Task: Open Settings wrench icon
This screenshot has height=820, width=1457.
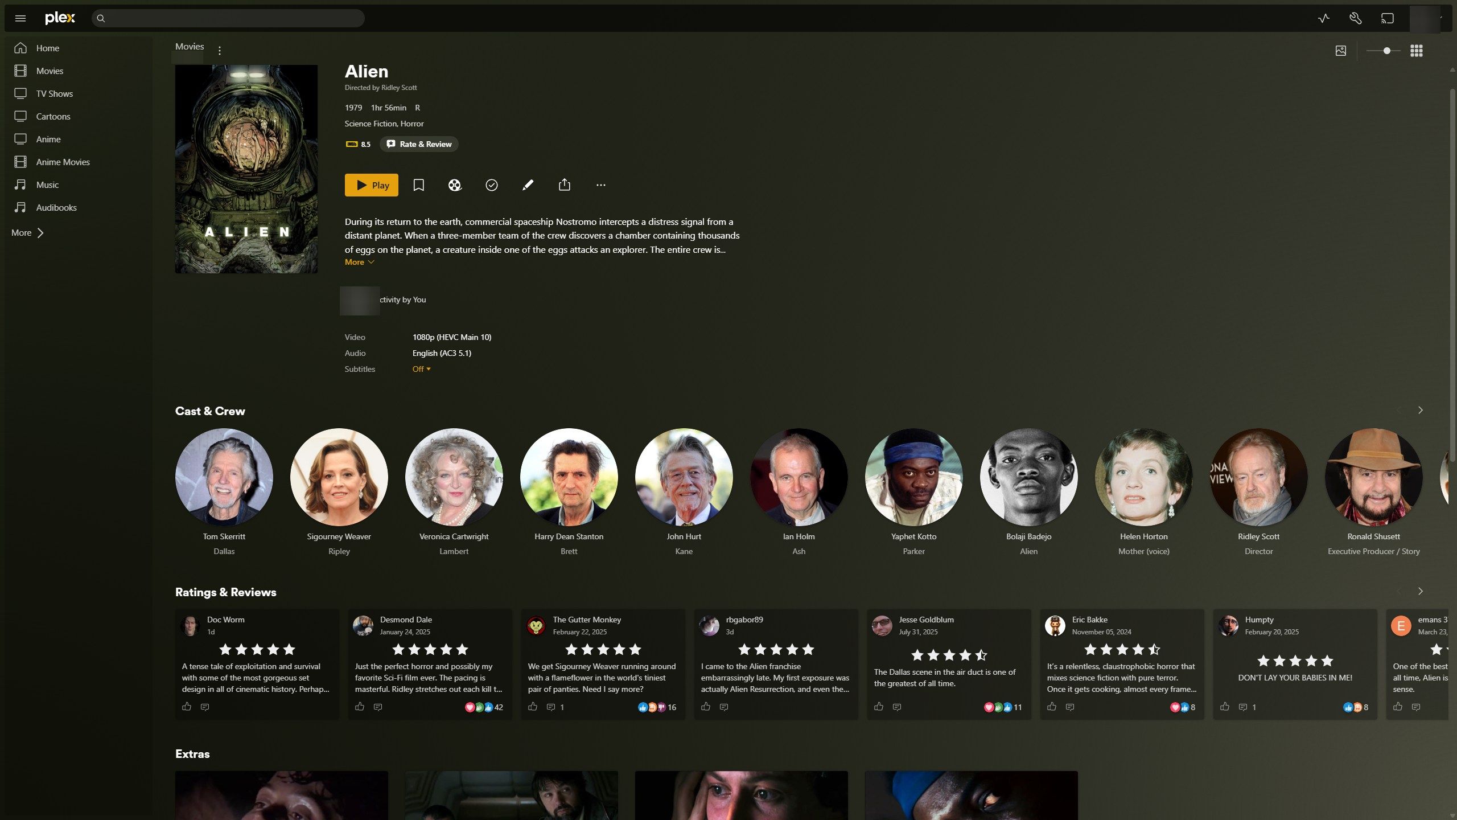Action: (x=1356, y=18)
